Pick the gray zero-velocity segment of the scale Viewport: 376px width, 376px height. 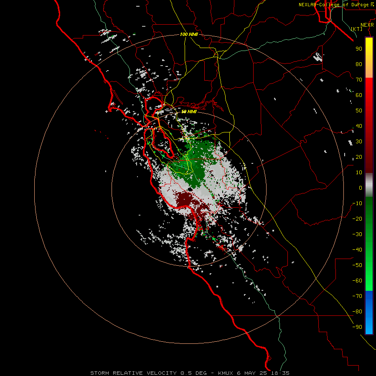[x=369, y=185]
